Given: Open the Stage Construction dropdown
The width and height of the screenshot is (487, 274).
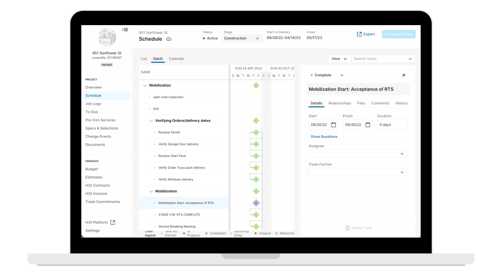Looking at the screenshot, I should click(x=242, y=38).
